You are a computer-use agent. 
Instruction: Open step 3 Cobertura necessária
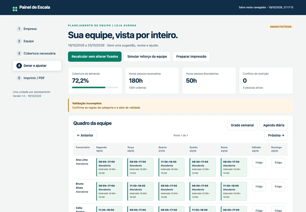[x=37, y=53]
